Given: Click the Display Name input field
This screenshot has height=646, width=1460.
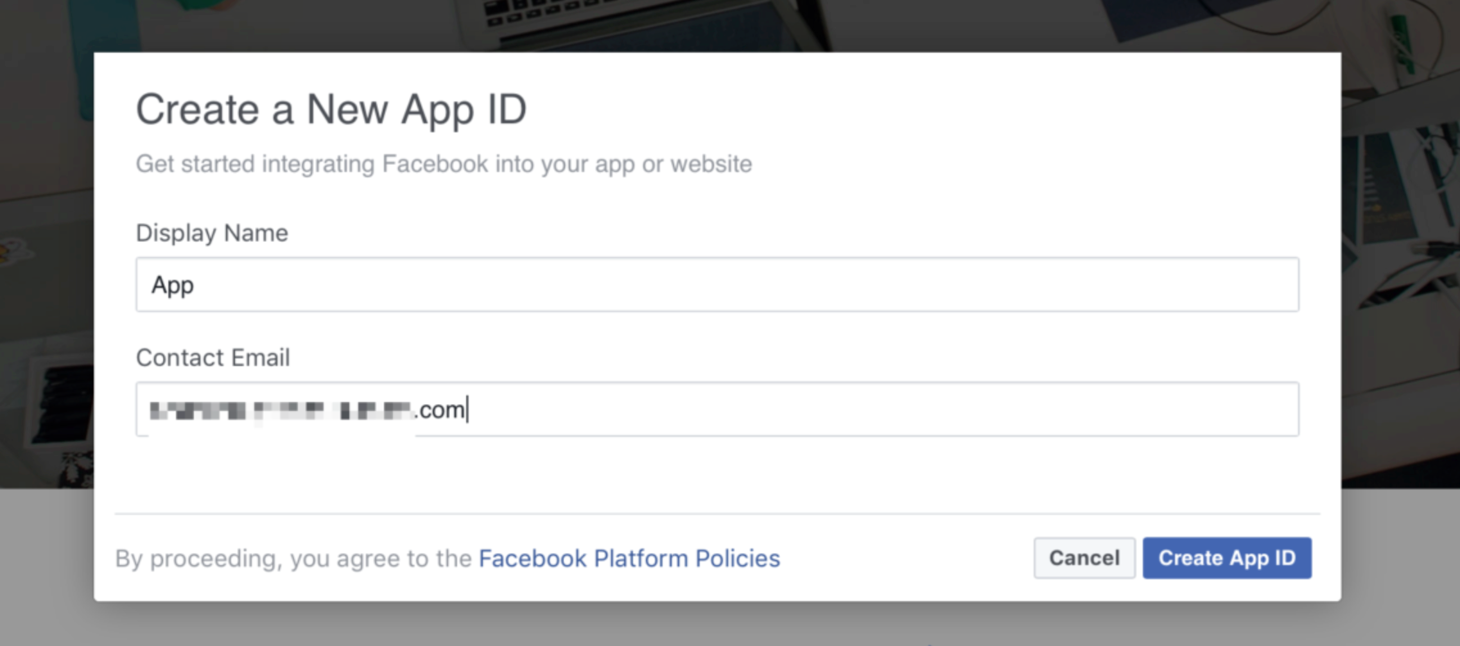Looking at the screenshot, I should point(717,284).
